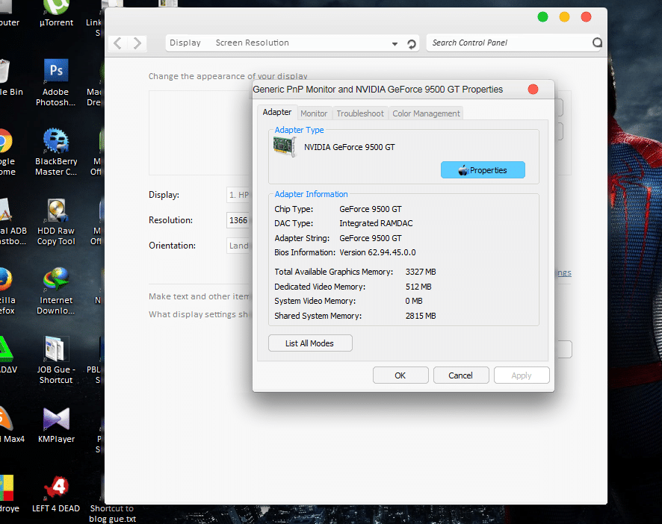The image size is (662, 524).
Task: Click the green window button
Action: 542,17
